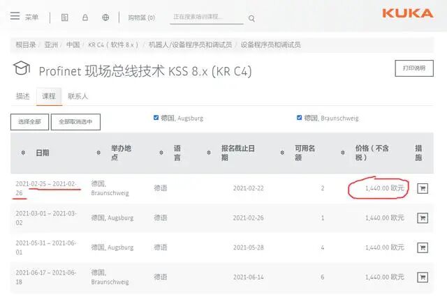Click the 机器人/设备程序员和调试员 breadcrumb
This screenshot has height=297, width=447.
[x=190, y=45]
